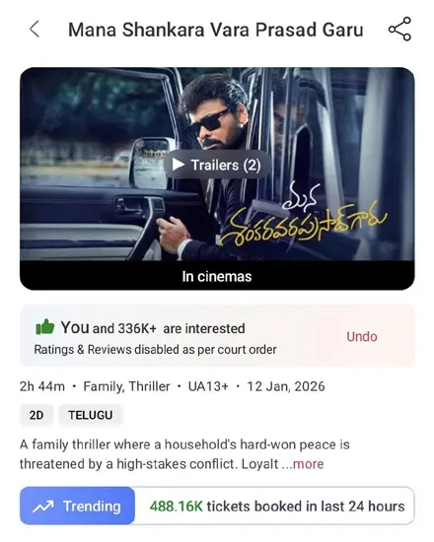The height and width of the screenshot is (542, 434).
Task: Tap the In cinemas strip
Action: coord(217,276)
